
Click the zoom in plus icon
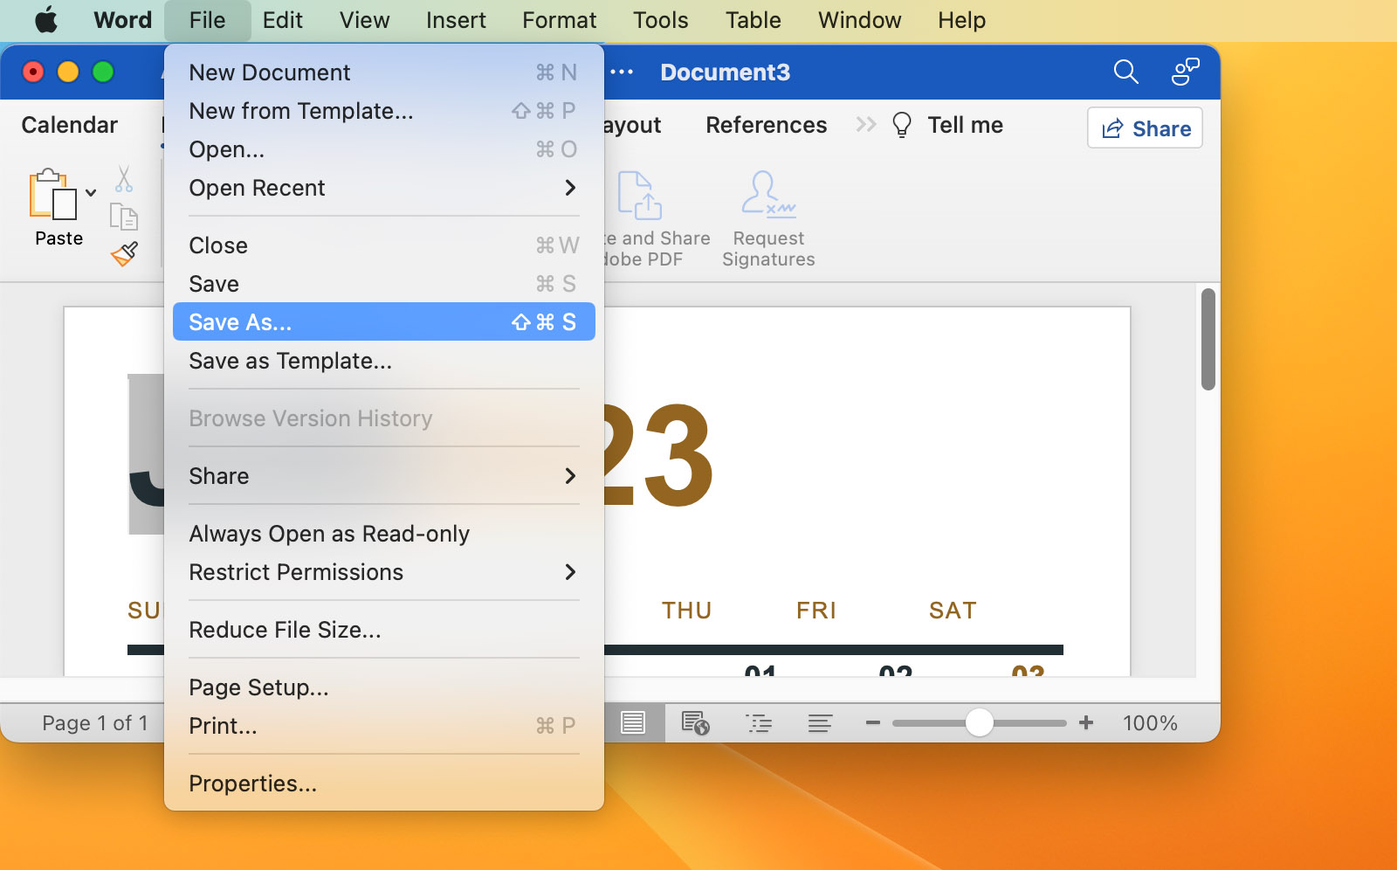coord(1086,722)
